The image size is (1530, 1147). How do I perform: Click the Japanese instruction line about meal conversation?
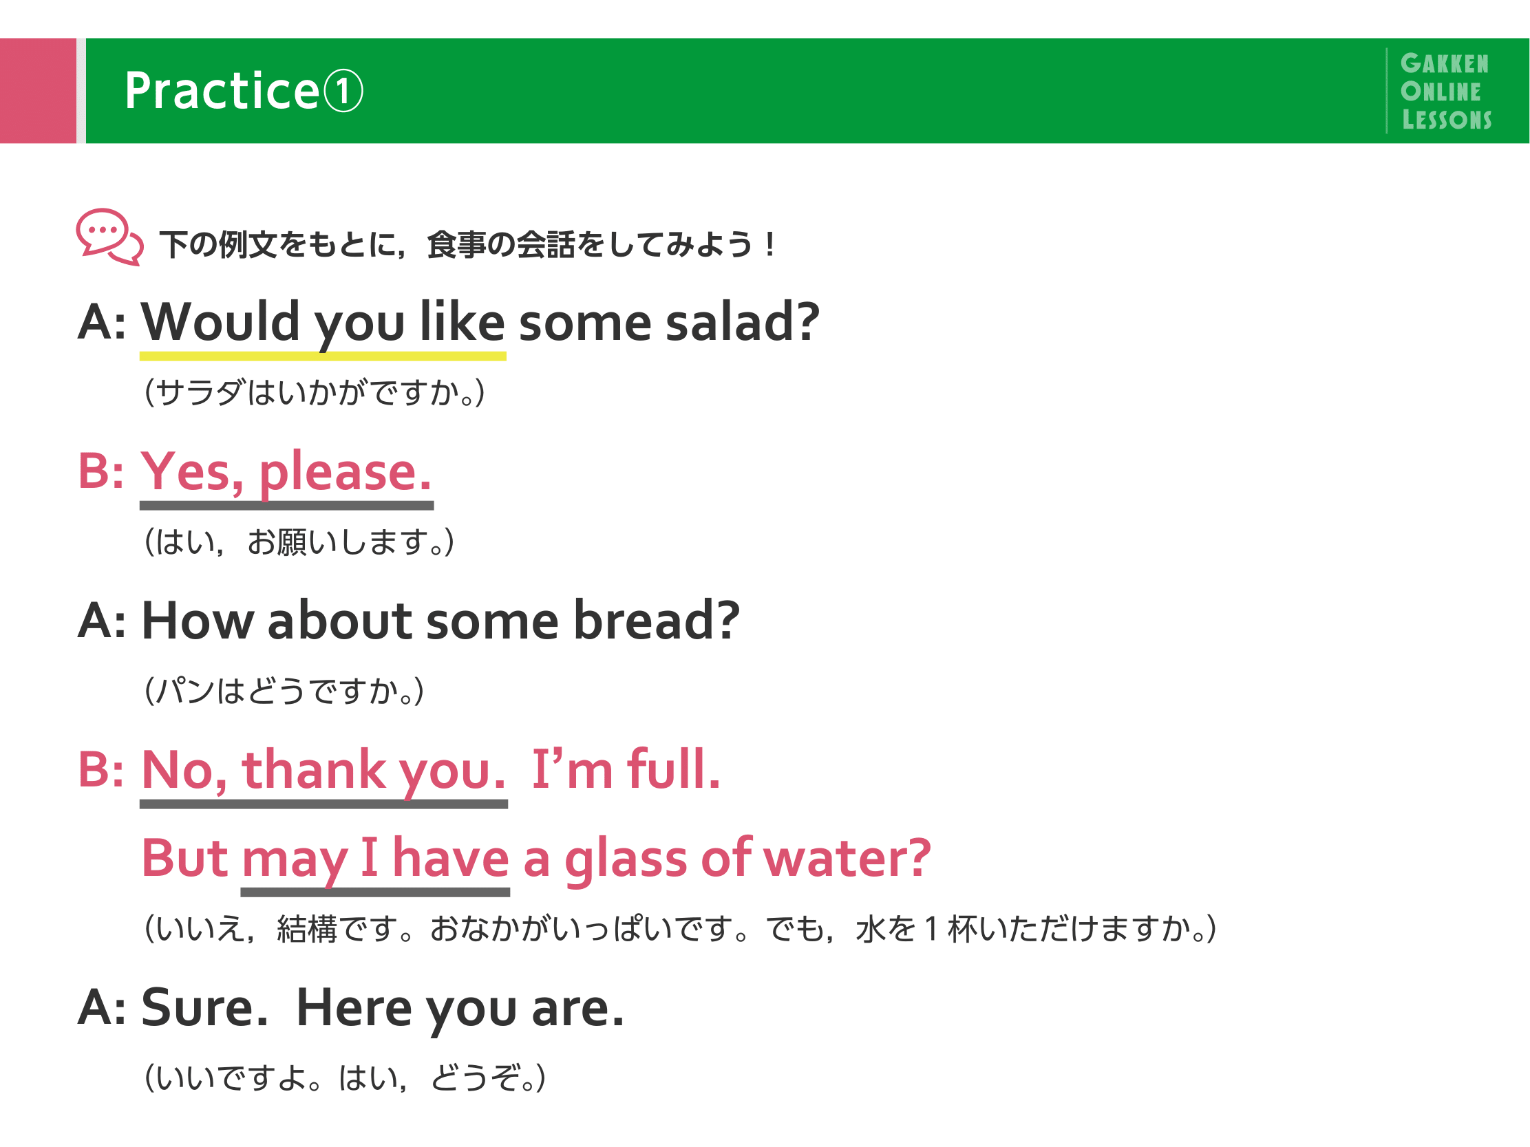(469, 244)
